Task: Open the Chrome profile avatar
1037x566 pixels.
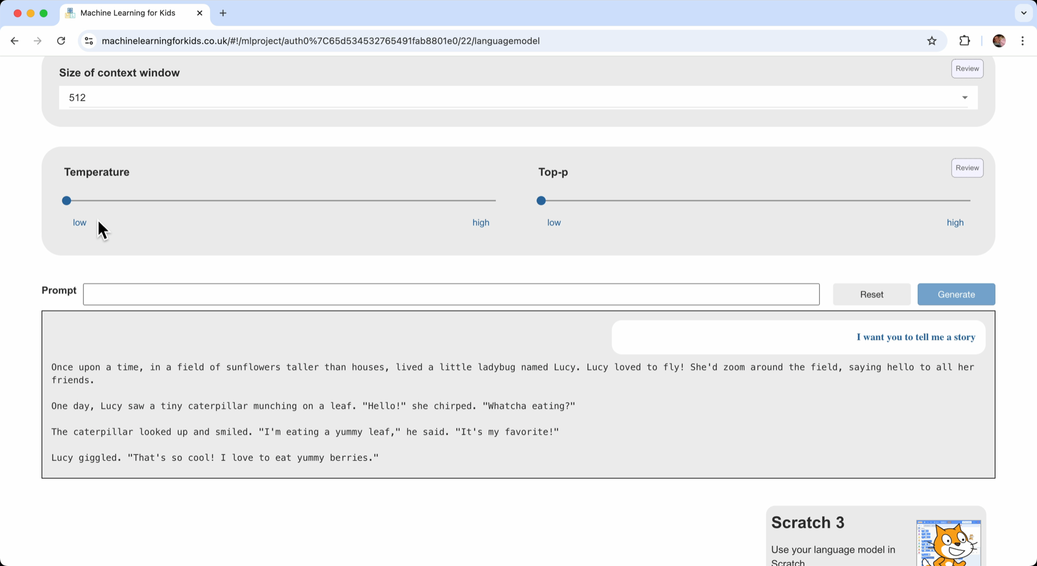Action: pyautogui.click(x=999, y=41)
